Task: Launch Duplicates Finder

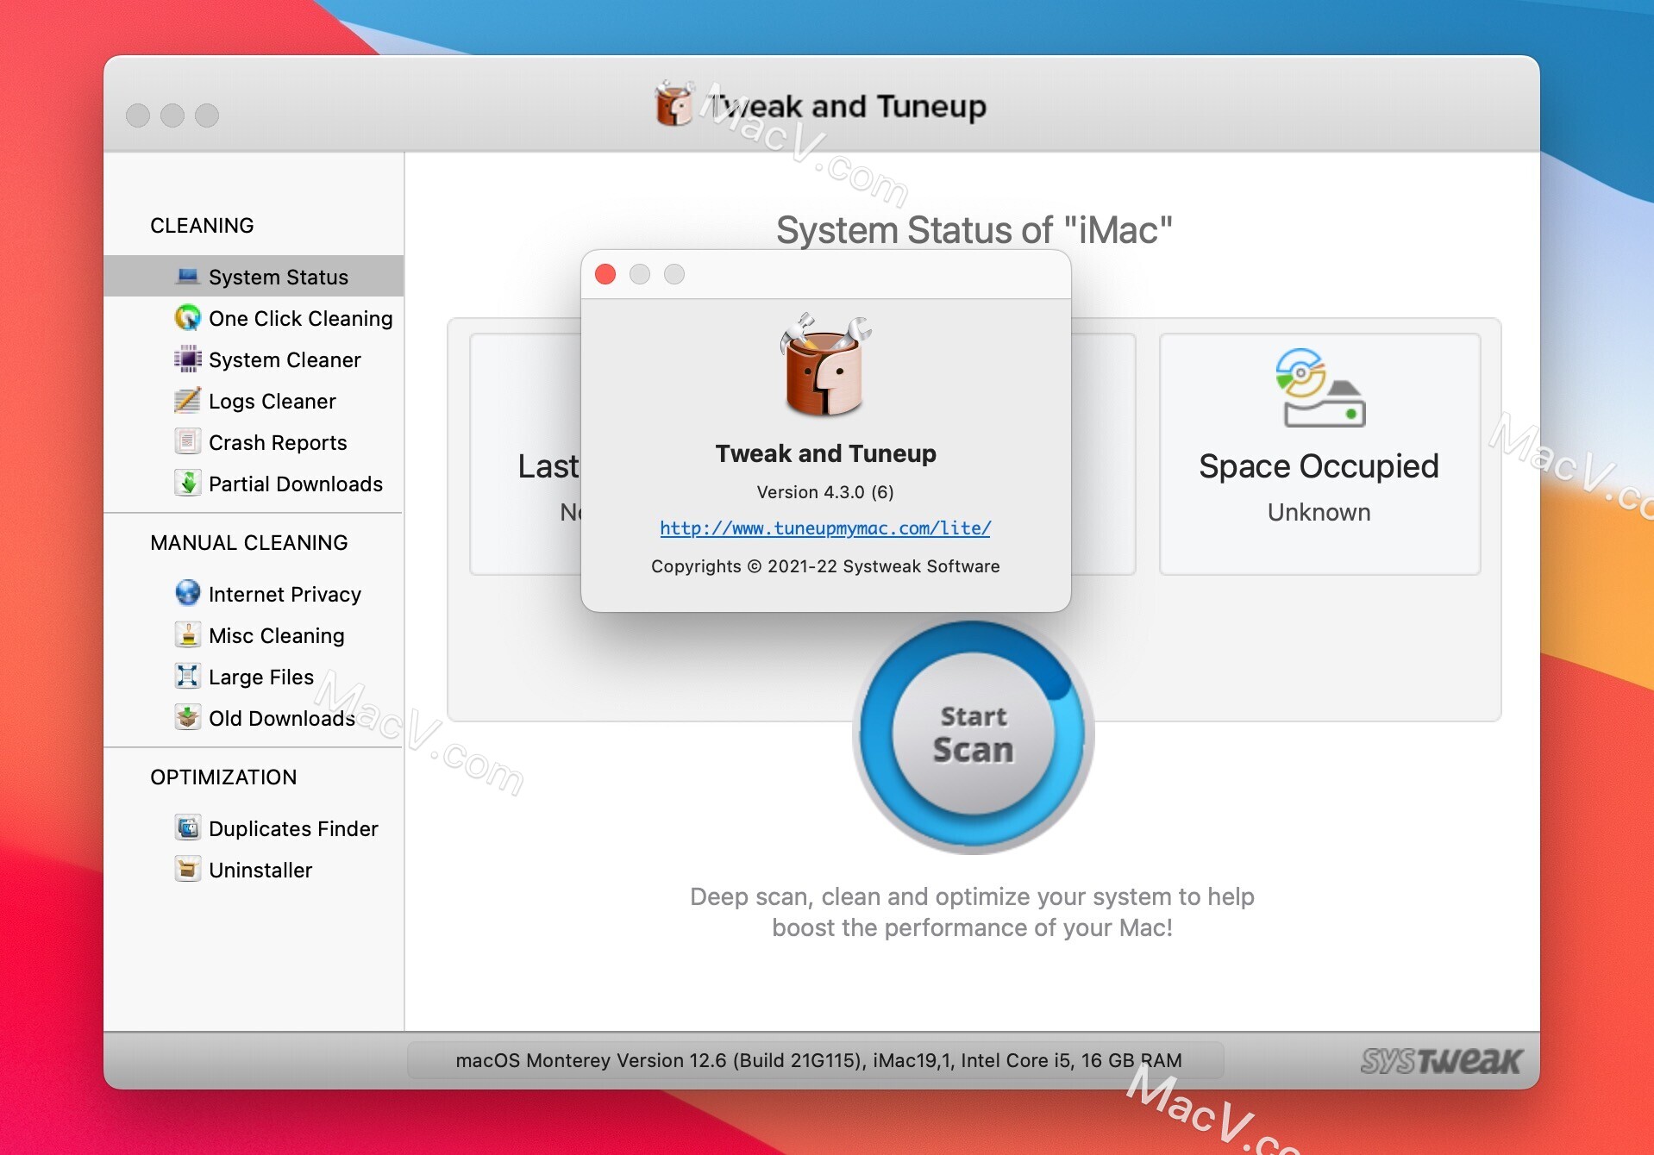Action: (x=254, y=828)
